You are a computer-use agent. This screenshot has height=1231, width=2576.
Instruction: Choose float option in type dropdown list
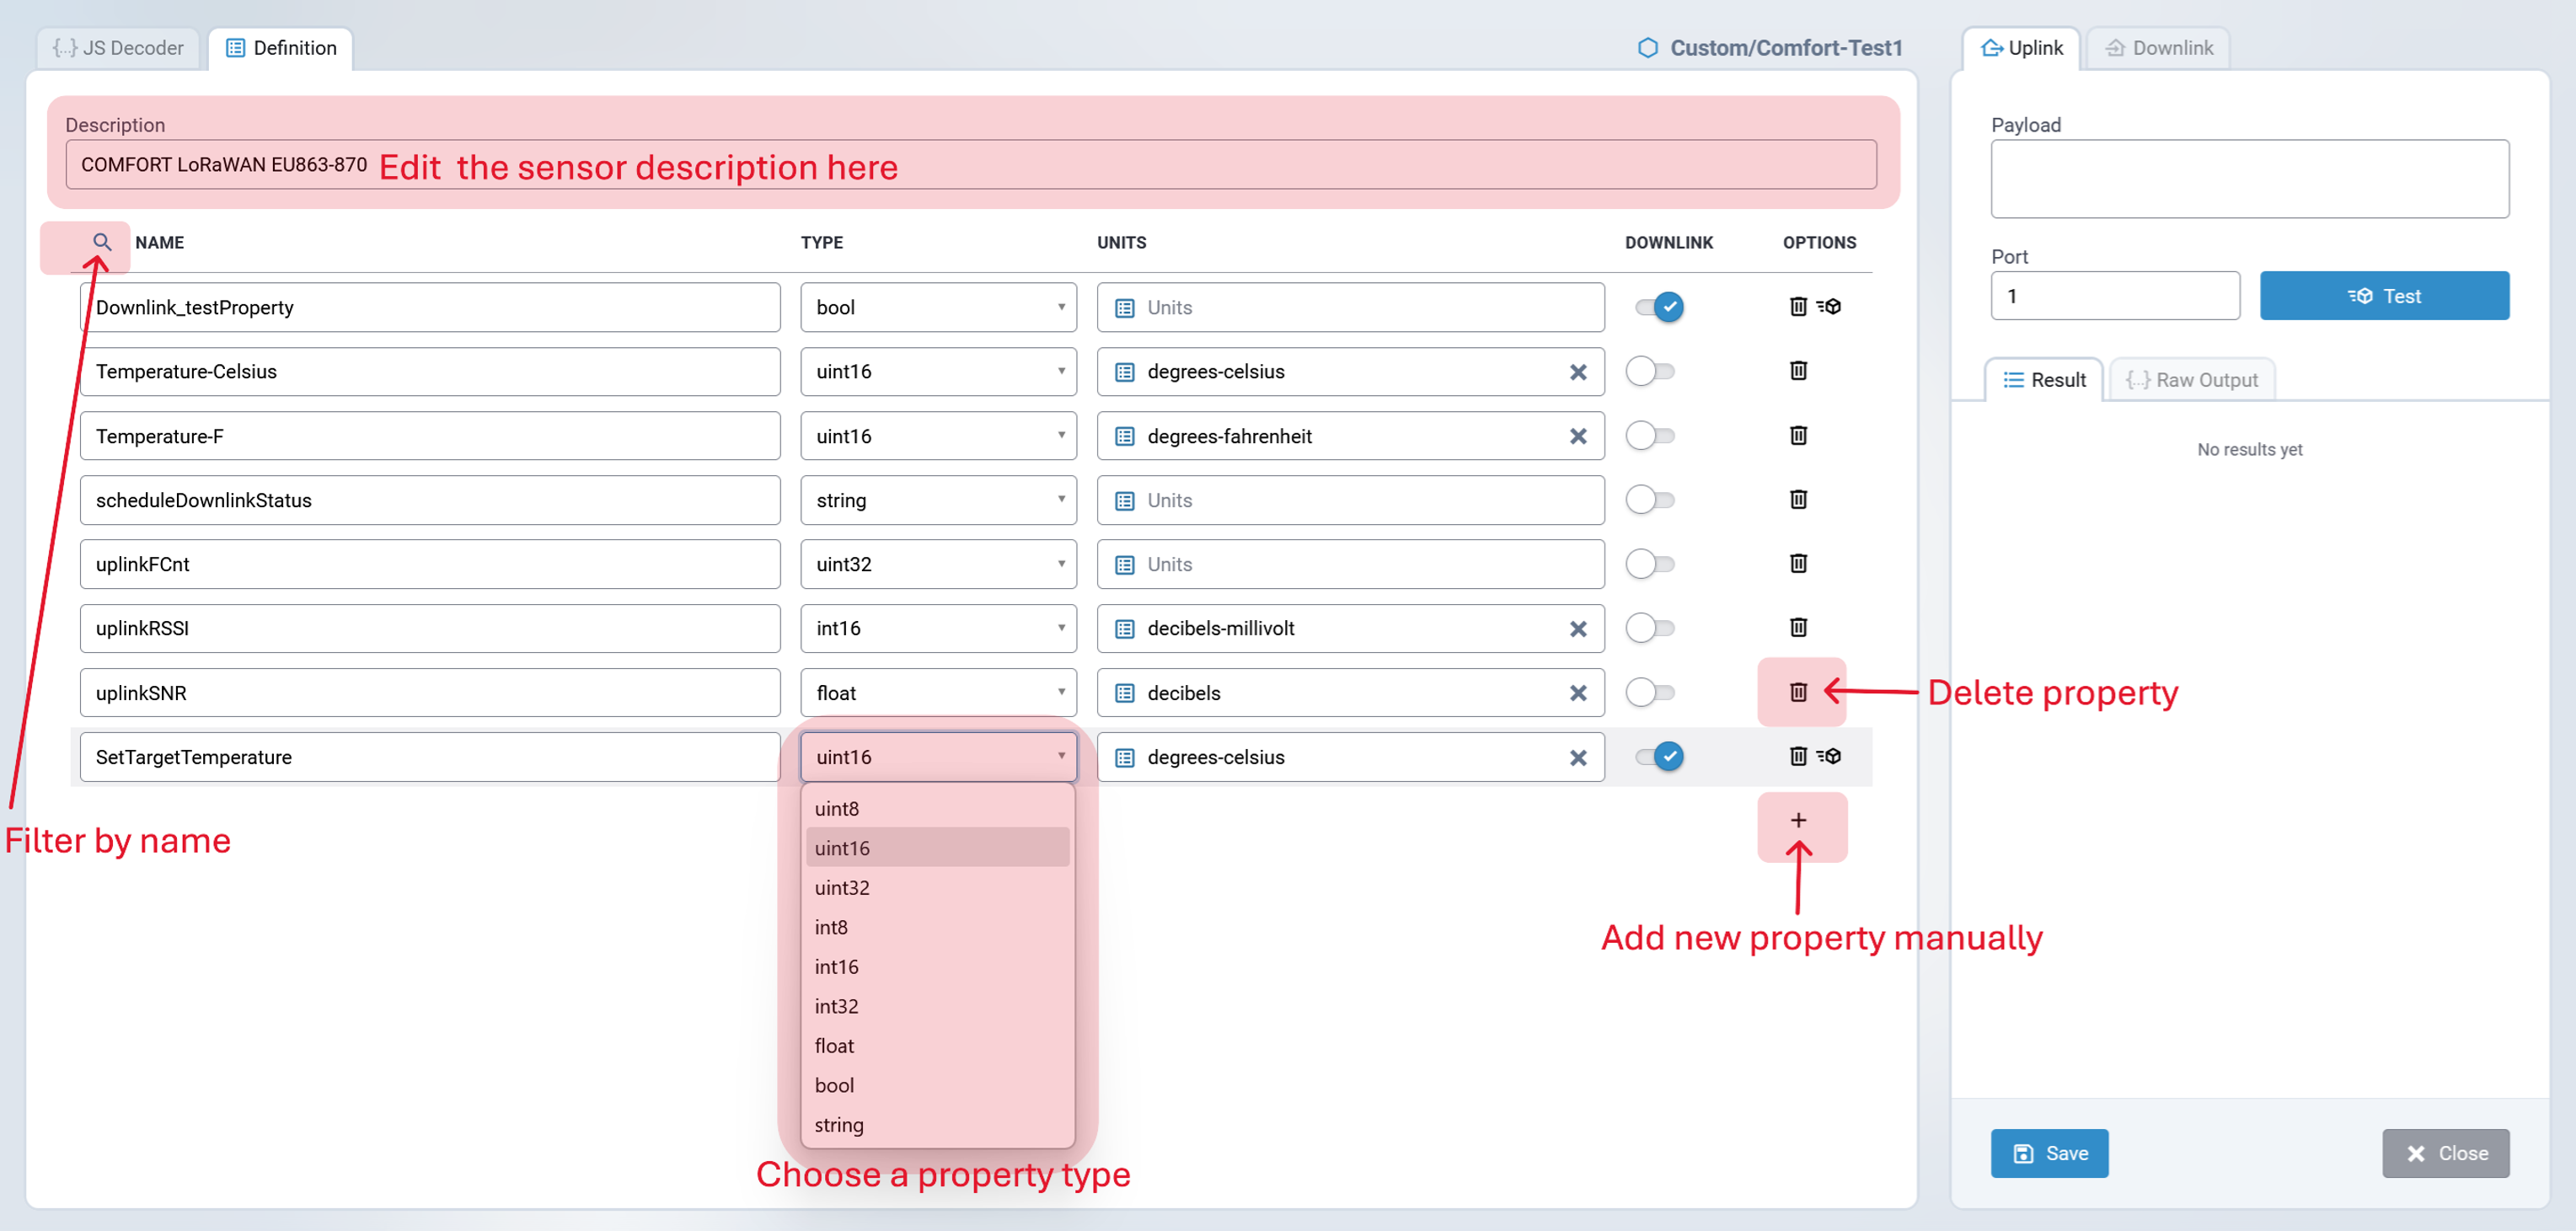834,1045
